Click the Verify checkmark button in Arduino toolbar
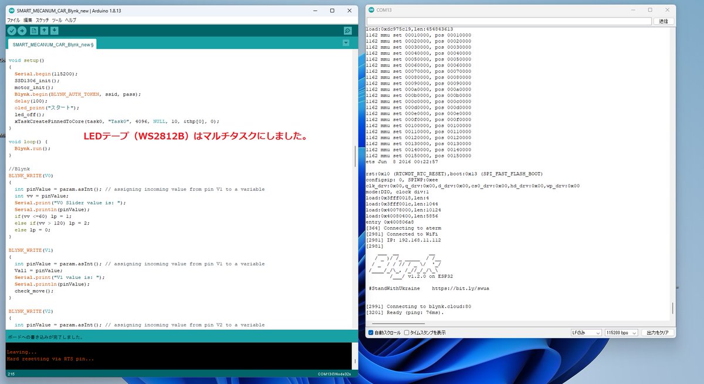Viewport: 704px width, 384px height. click(12, 31)
